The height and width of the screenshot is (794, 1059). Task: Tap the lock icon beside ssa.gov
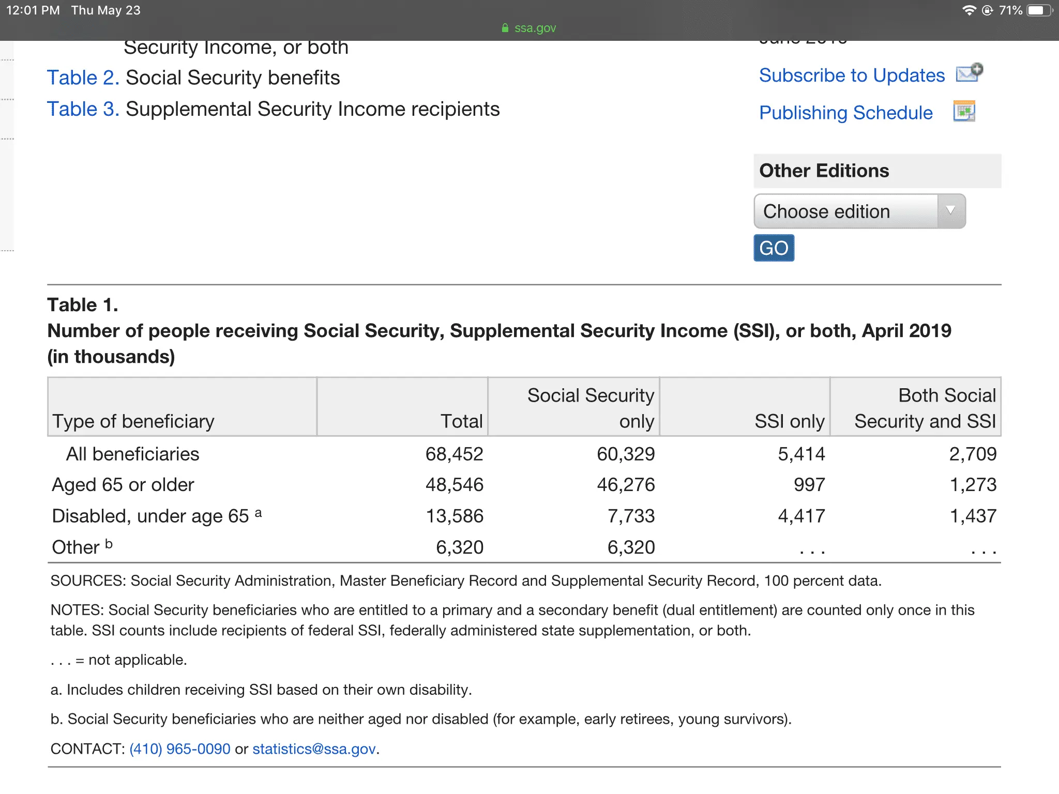click(505, 28)
